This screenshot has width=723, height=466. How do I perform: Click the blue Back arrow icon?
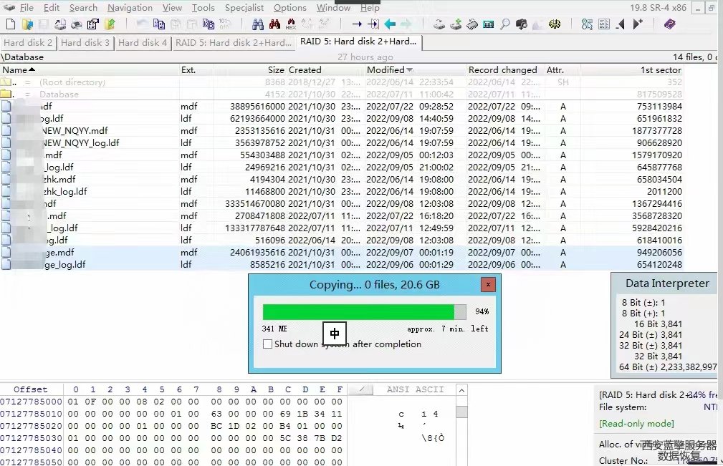[390, 24]
